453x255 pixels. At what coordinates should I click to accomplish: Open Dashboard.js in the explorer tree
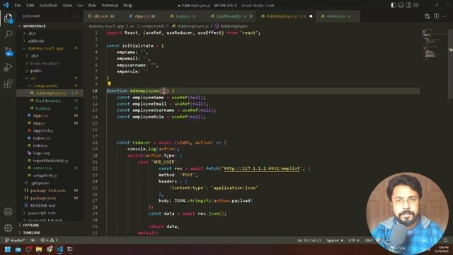pyautogui.click(x=48, y=101)
